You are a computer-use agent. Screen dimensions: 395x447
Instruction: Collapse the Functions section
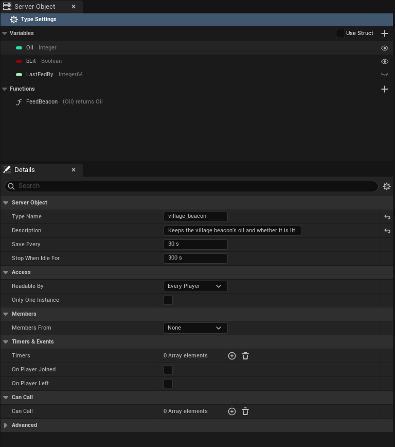[x=5, y=89]
